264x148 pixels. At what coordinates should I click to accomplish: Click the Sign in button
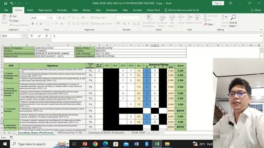click(218, 3)
